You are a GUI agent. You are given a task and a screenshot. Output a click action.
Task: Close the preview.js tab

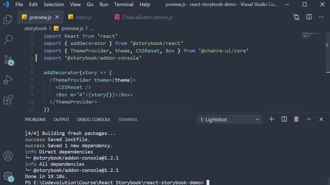(x=57, y=17)
